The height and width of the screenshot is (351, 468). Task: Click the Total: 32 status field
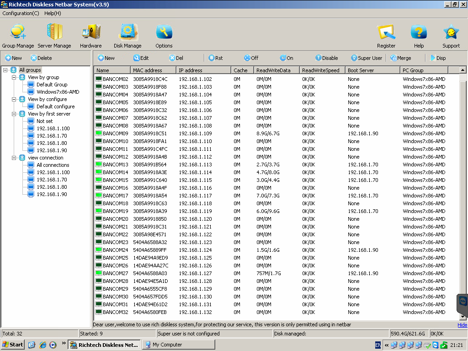pos(40,334)
